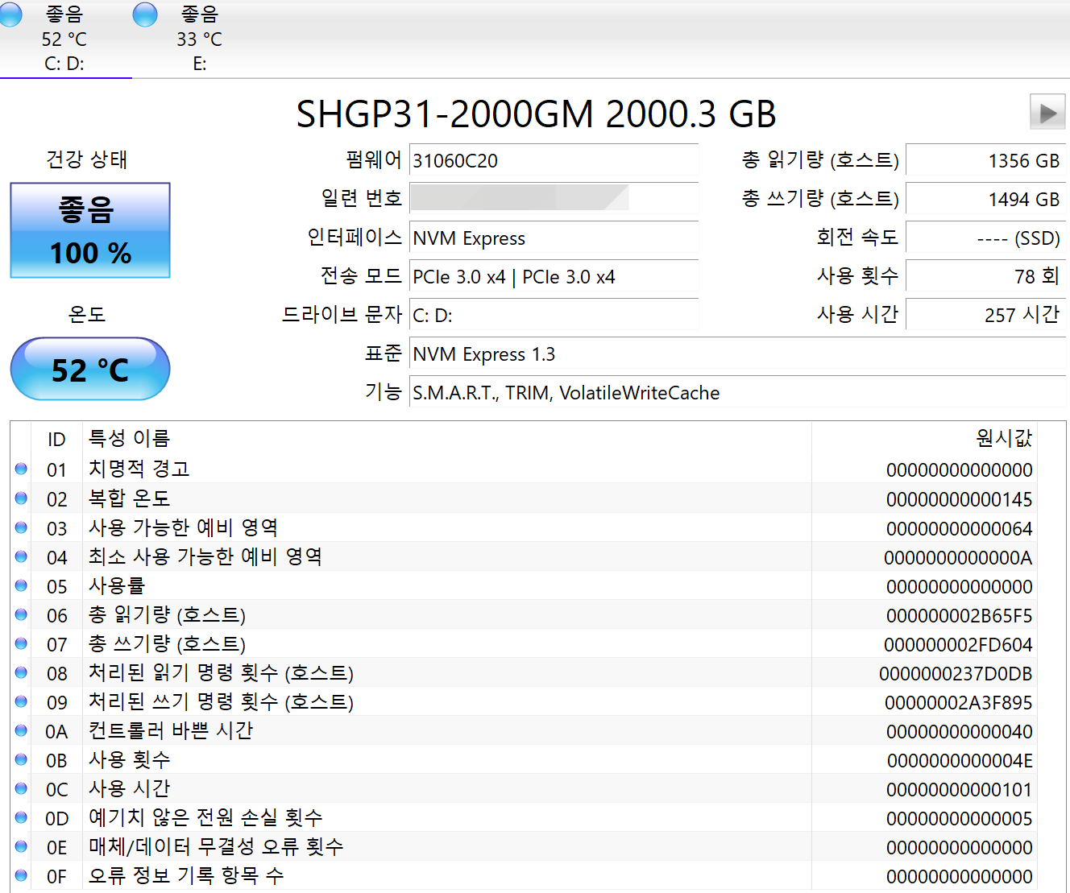Click raw value 0000000000004E
The height and width of the screenshot is (893, 1070).
pyautogui.click(x=960, y=760)
